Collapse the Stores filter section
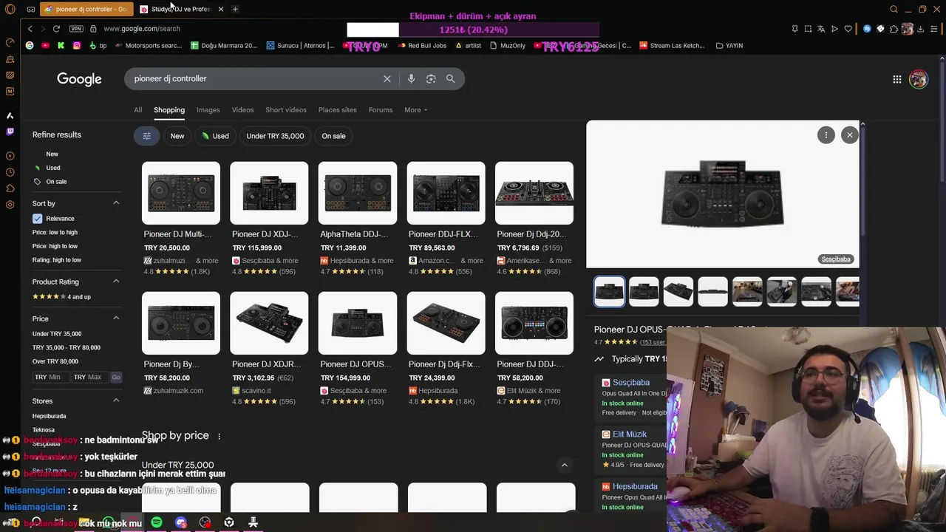The image size is (946, 532). tap(116, 400)
